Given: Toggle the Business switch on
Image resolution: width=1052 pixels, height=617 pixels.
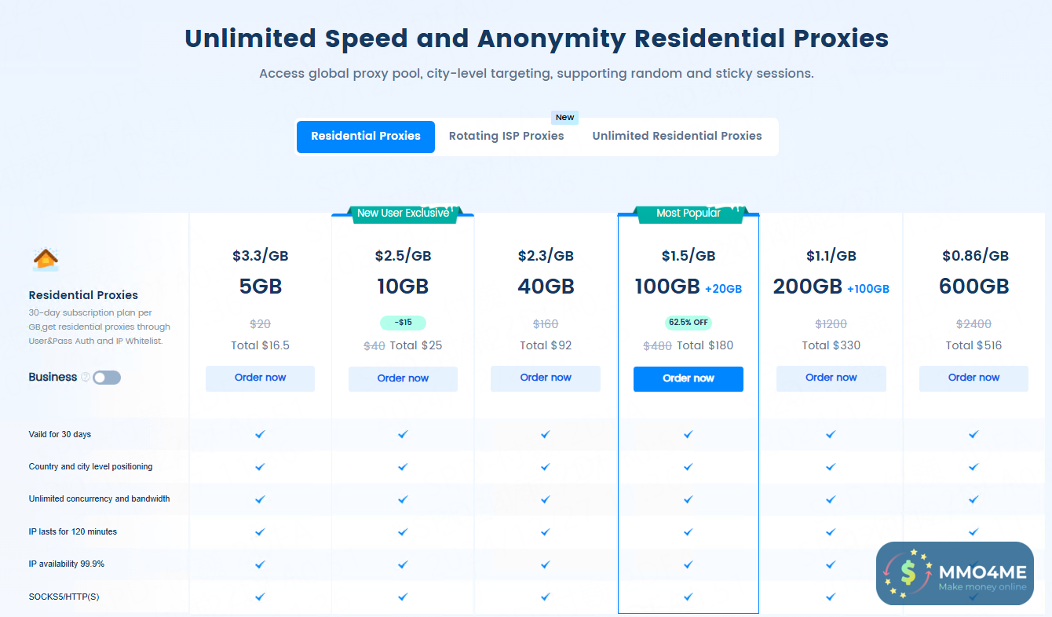Looking at the screenshot, I should click(x=107, y=378).
